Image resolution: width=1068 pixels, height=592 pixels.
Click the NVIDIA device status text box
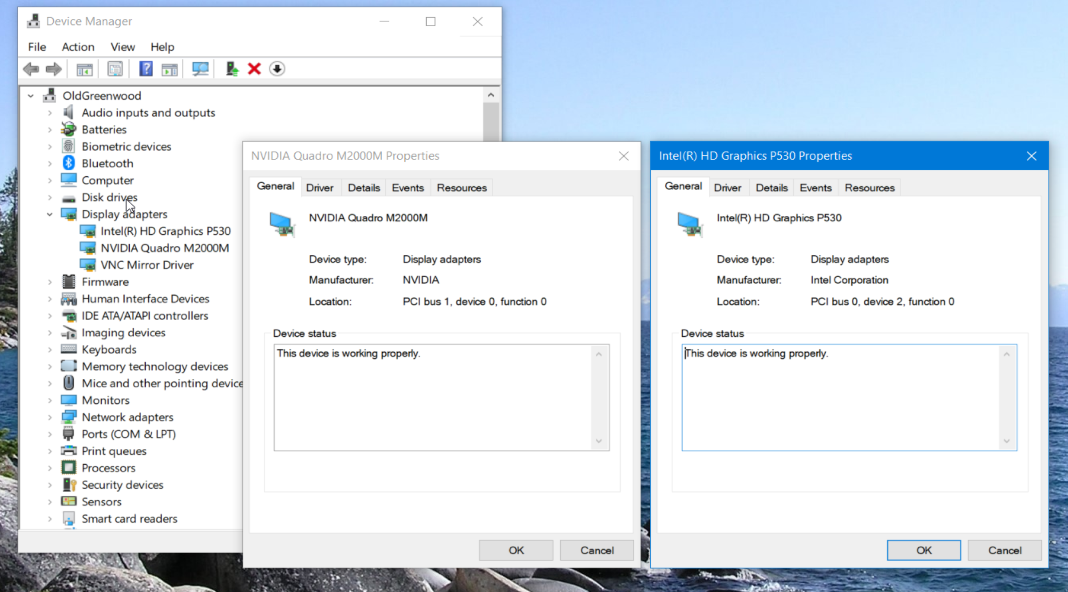(x=441, y=397)
